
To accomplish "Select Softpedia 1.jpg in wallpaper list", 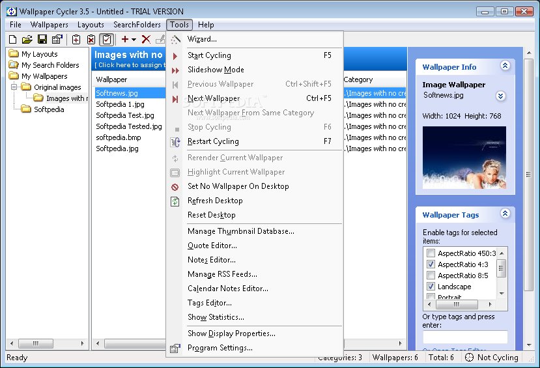I will 121,104.
